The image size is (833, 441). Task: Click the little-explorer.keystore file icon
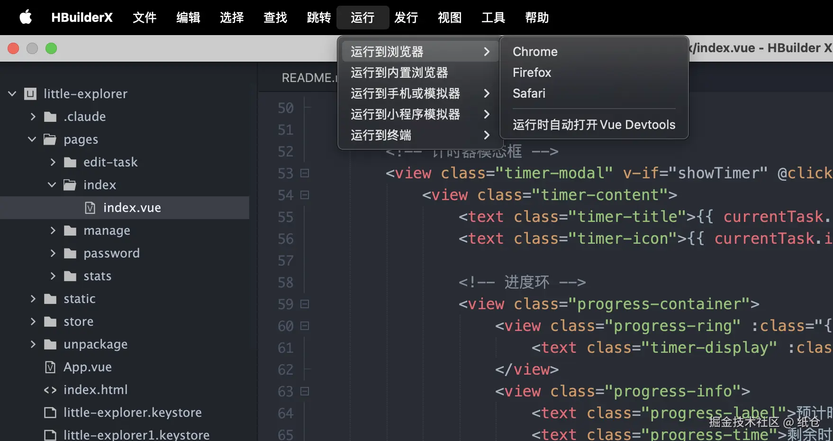click(50, 413)
